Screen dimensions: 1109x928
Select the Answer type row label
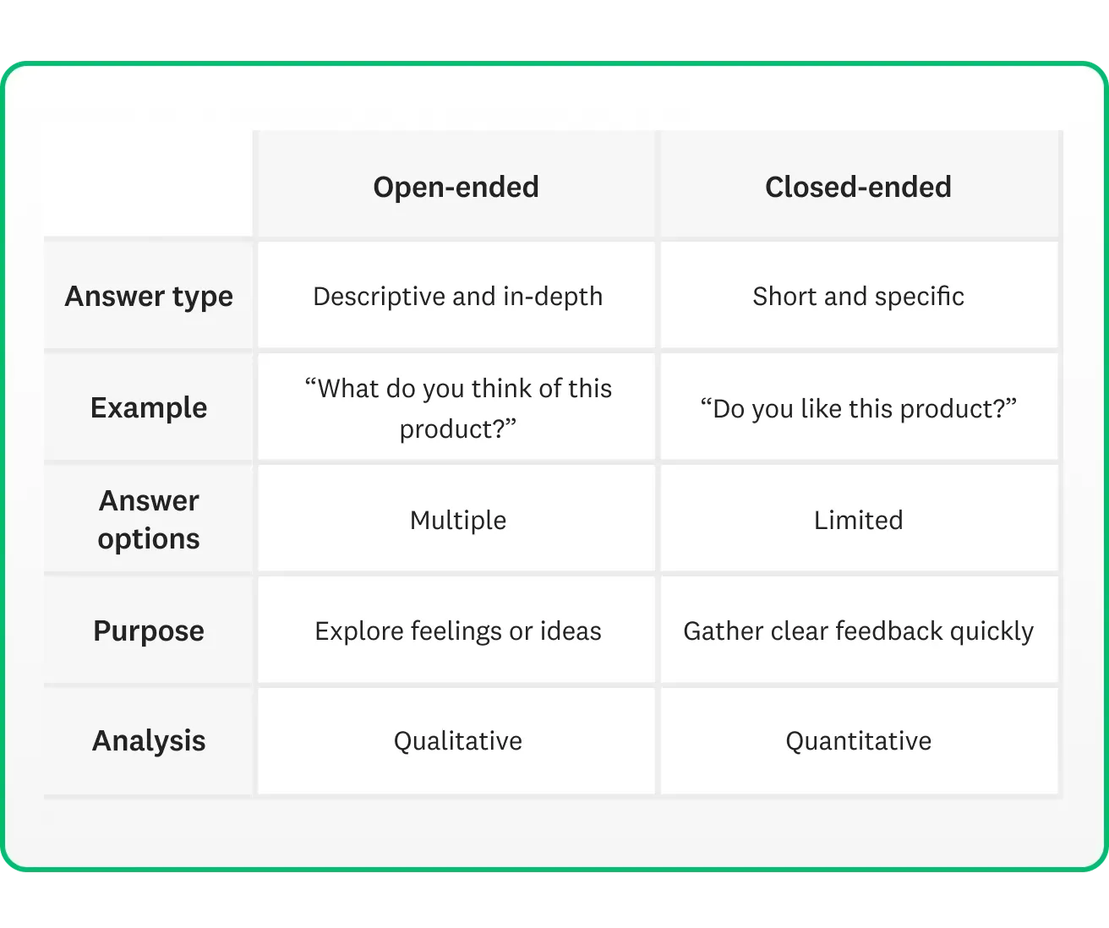[149, 297]
